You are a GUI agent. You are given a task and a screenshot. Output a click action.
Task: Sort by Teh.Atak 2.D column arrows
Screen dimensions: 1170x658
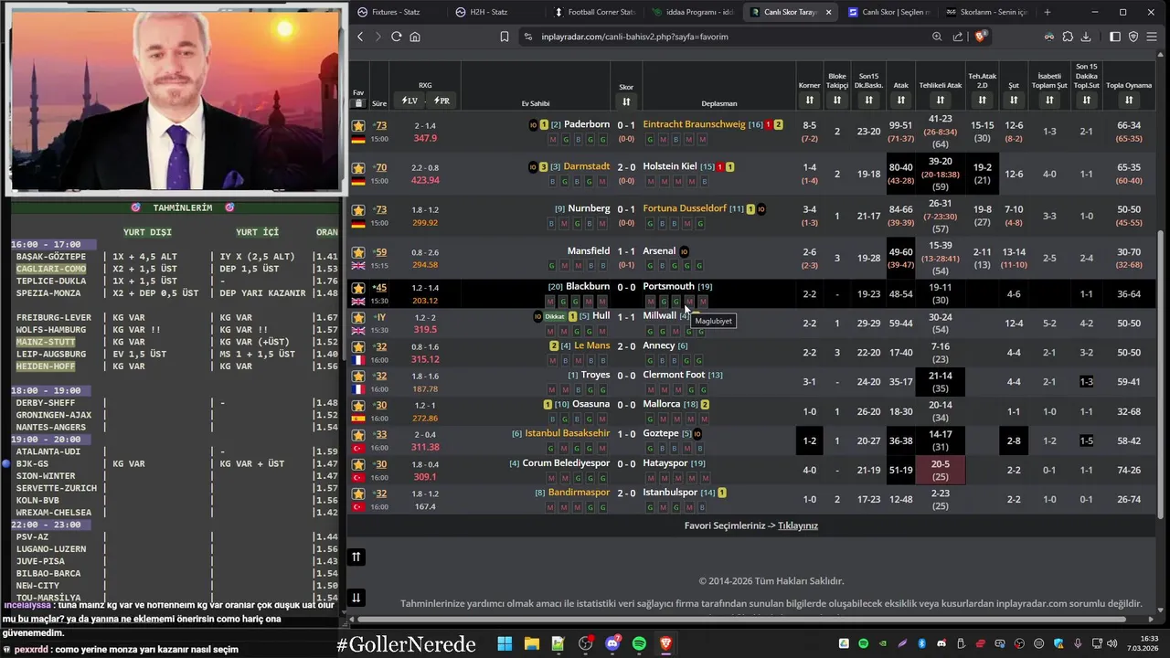(982, 101)
